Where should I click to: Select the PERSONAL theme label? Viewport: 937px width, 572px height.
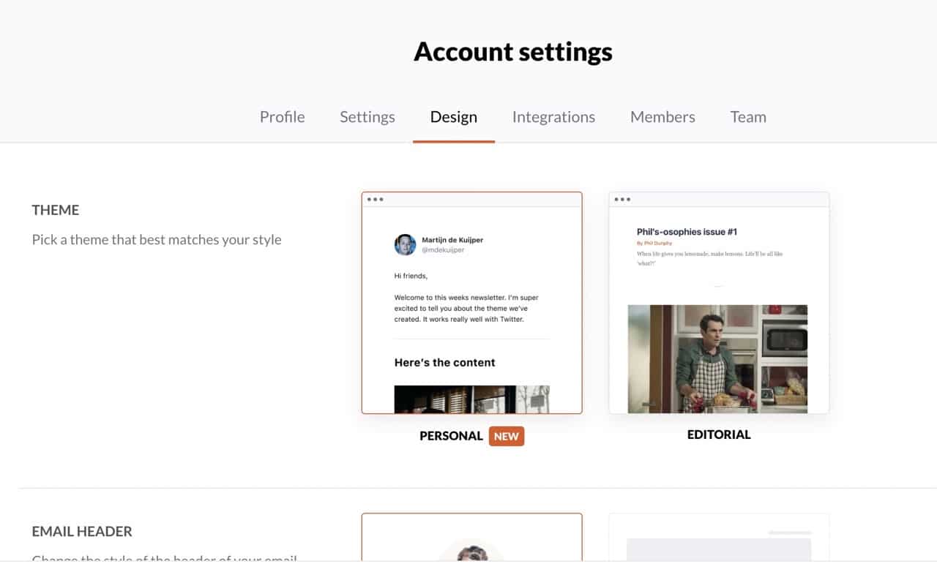click(x=451, y=436)
